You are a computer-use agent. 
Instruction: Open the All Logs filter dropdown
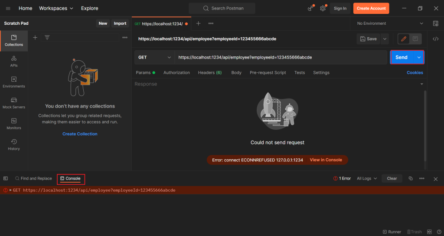[x=367, y=178]
